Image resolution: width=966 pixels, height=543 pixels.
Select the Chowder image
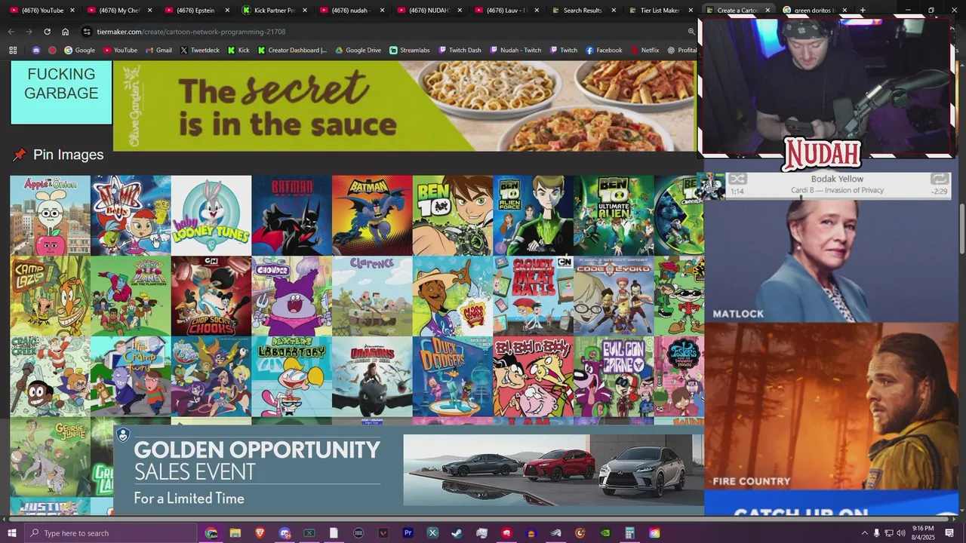pyautogui.click(x=291, y=296)
